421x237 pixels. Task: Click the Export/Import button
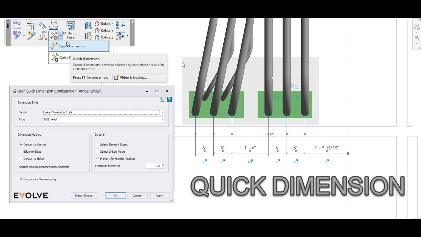pyautogui.click(x=84, y=196)
